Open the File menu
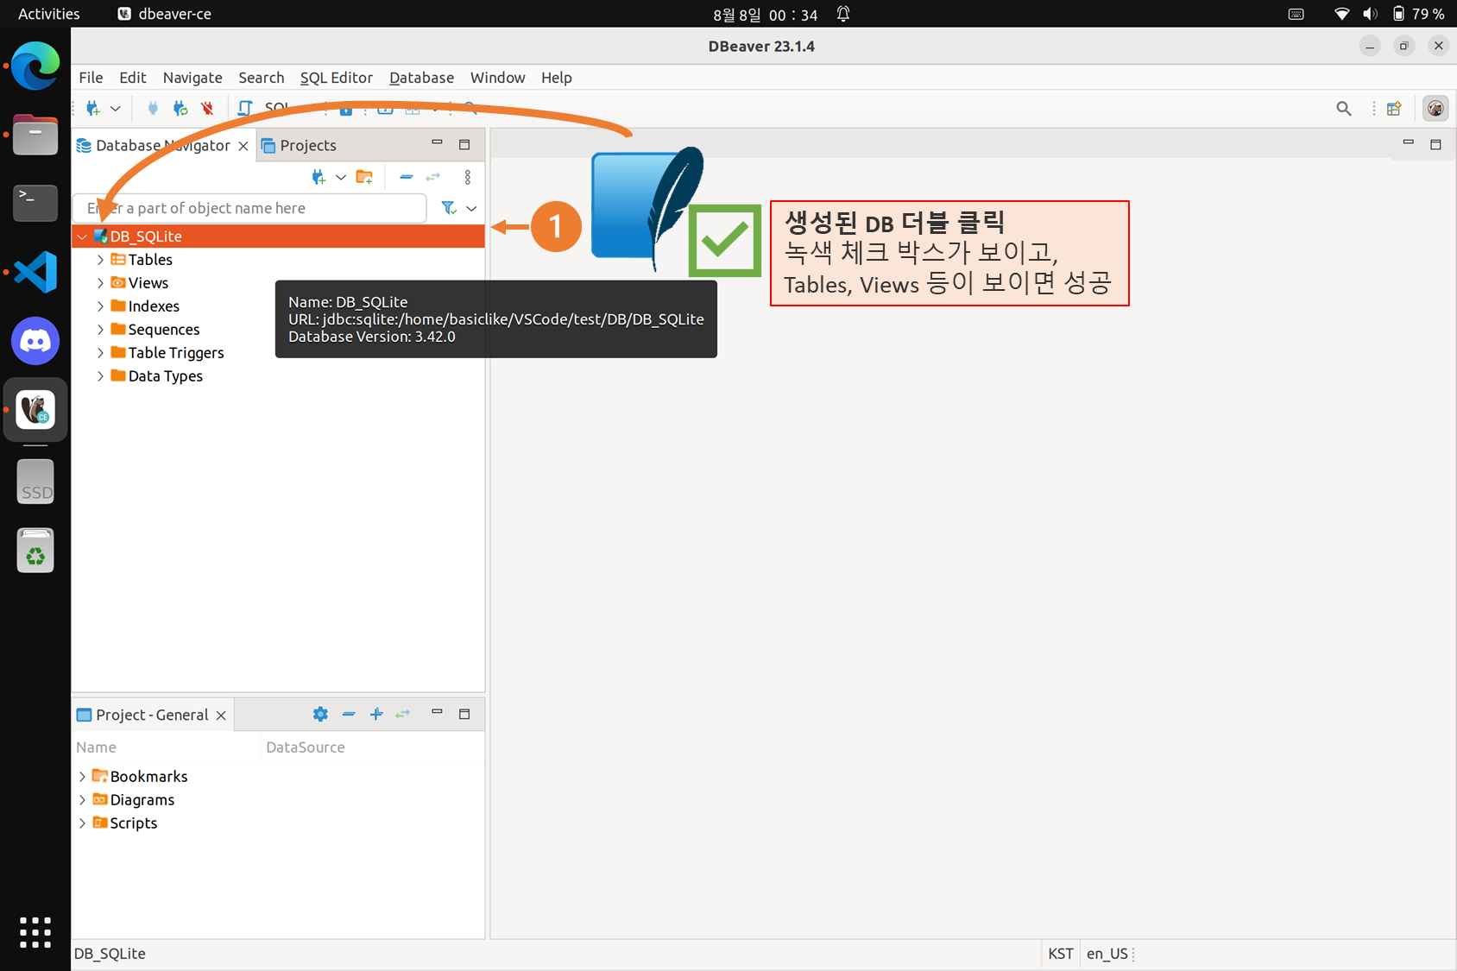This screenshot has width=1457, height=971. (91, 78)
